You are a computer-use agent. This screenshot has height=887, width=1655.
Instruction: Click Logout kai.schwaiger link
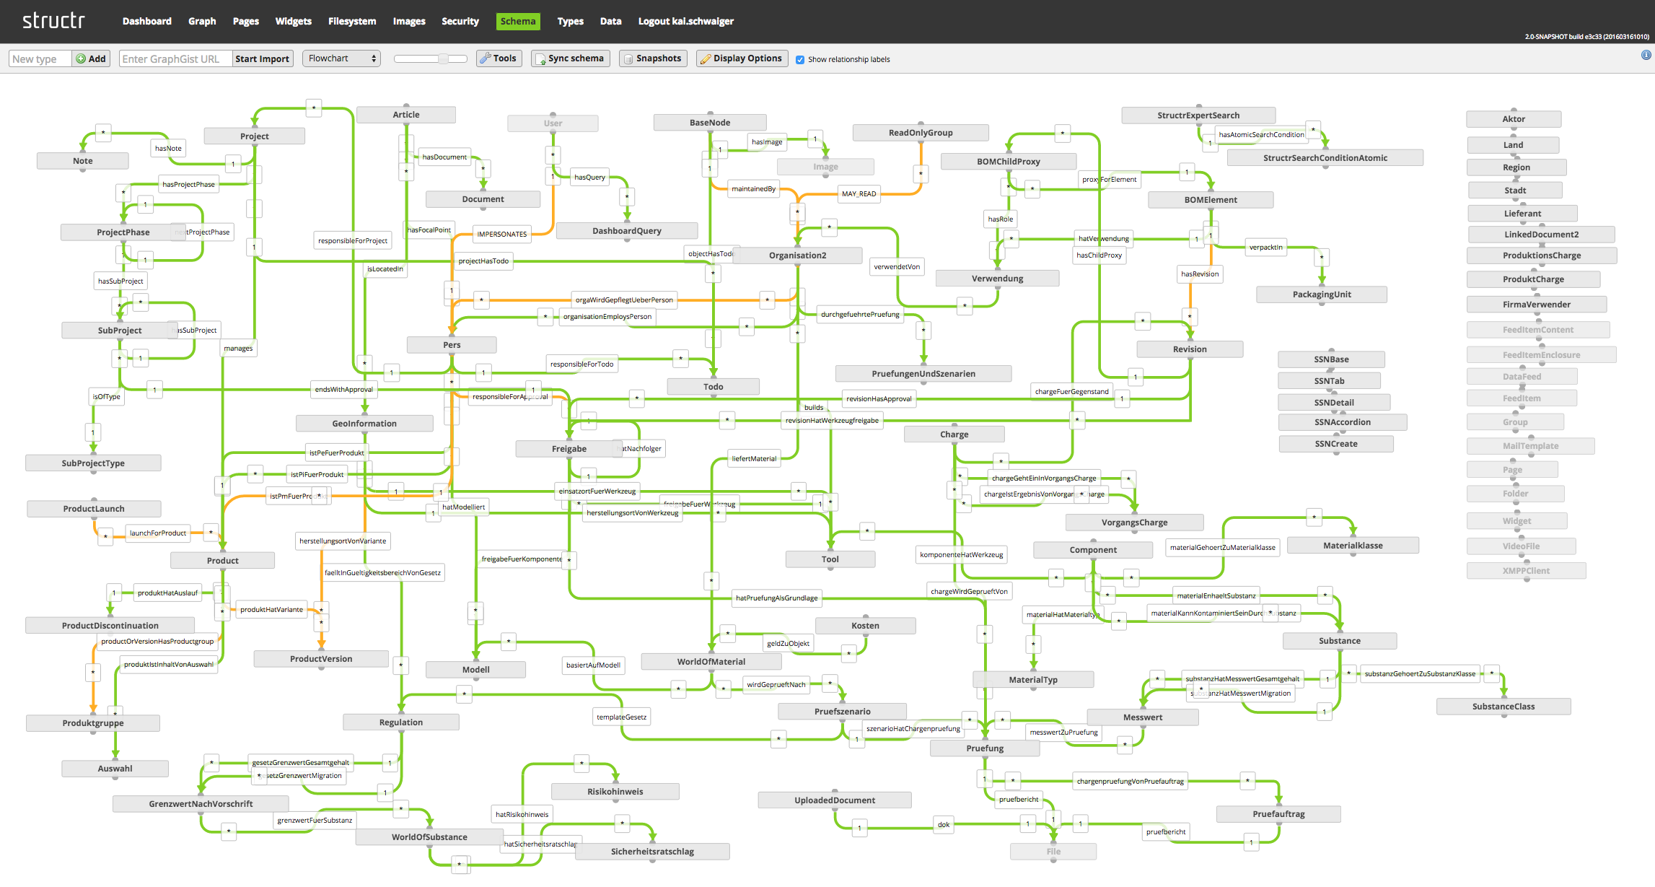[686, 21]
